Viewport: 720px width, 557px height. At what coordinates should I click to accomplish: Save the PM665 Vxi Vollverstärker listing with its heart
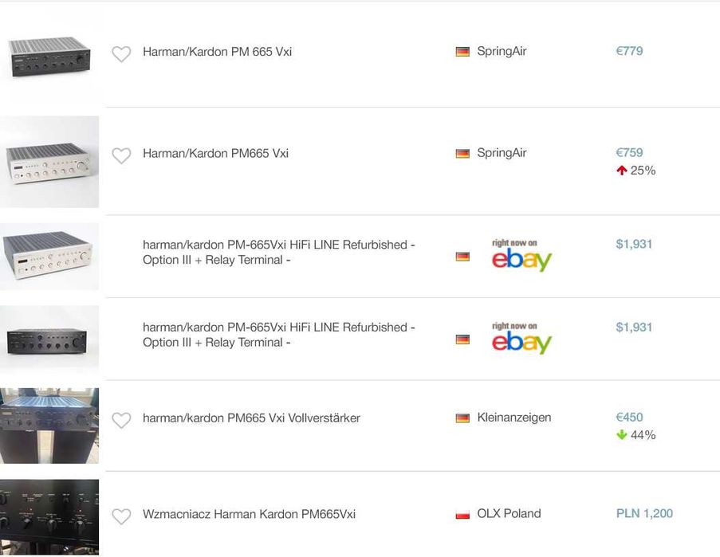tap(121, 420)
